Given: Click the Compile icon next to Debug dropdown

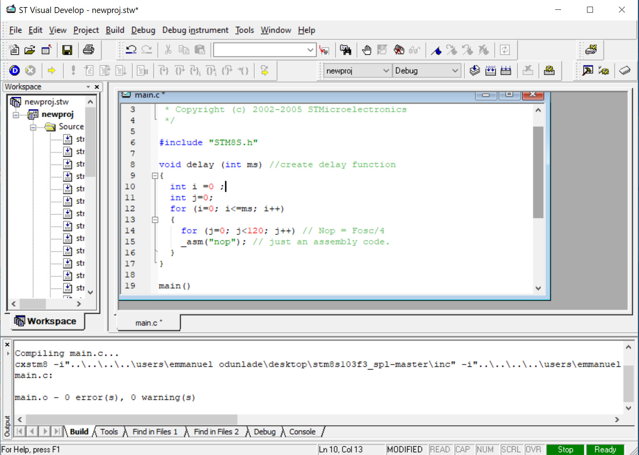Looking at the screenshot, I should pos(475,70).
